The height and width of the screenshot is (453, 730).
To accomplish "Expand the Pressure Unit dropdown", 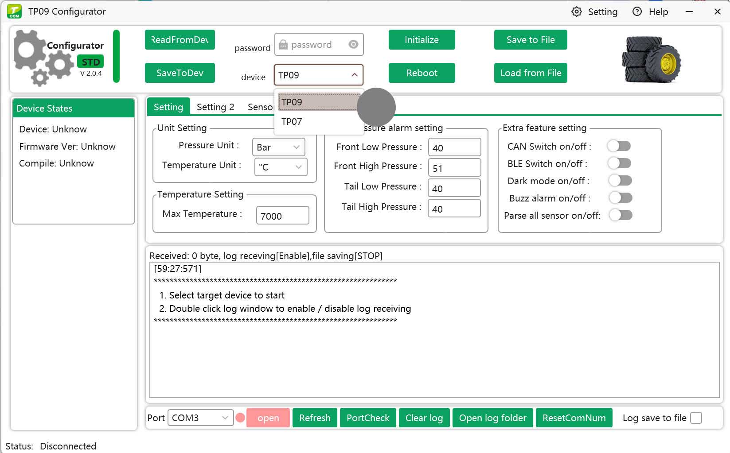I will (x=278, y=147).
